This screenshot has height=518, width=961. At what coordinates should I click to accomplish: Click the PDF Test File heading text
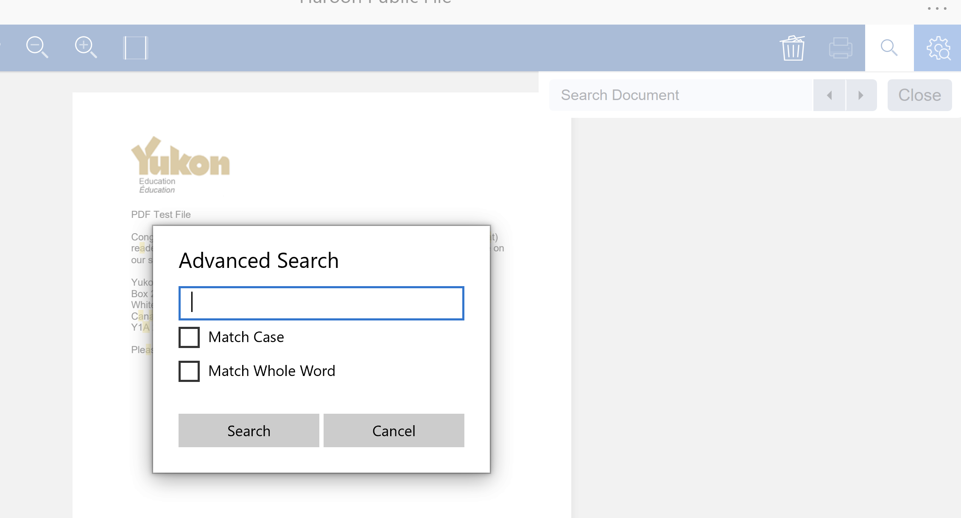tap(161, 214)
